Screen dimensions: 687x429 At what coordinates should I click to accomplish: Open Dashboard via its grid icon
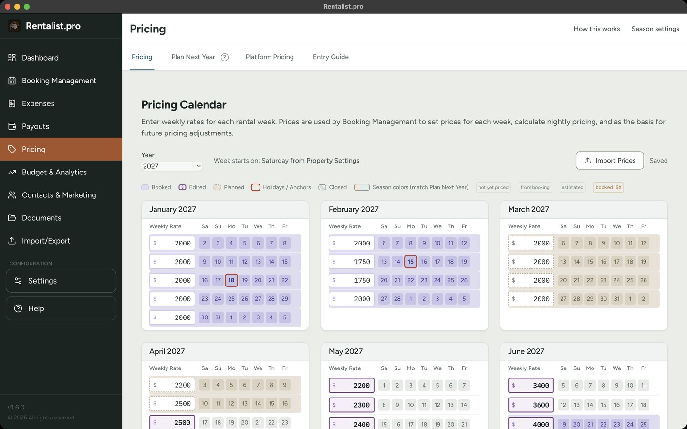[12, 58]
